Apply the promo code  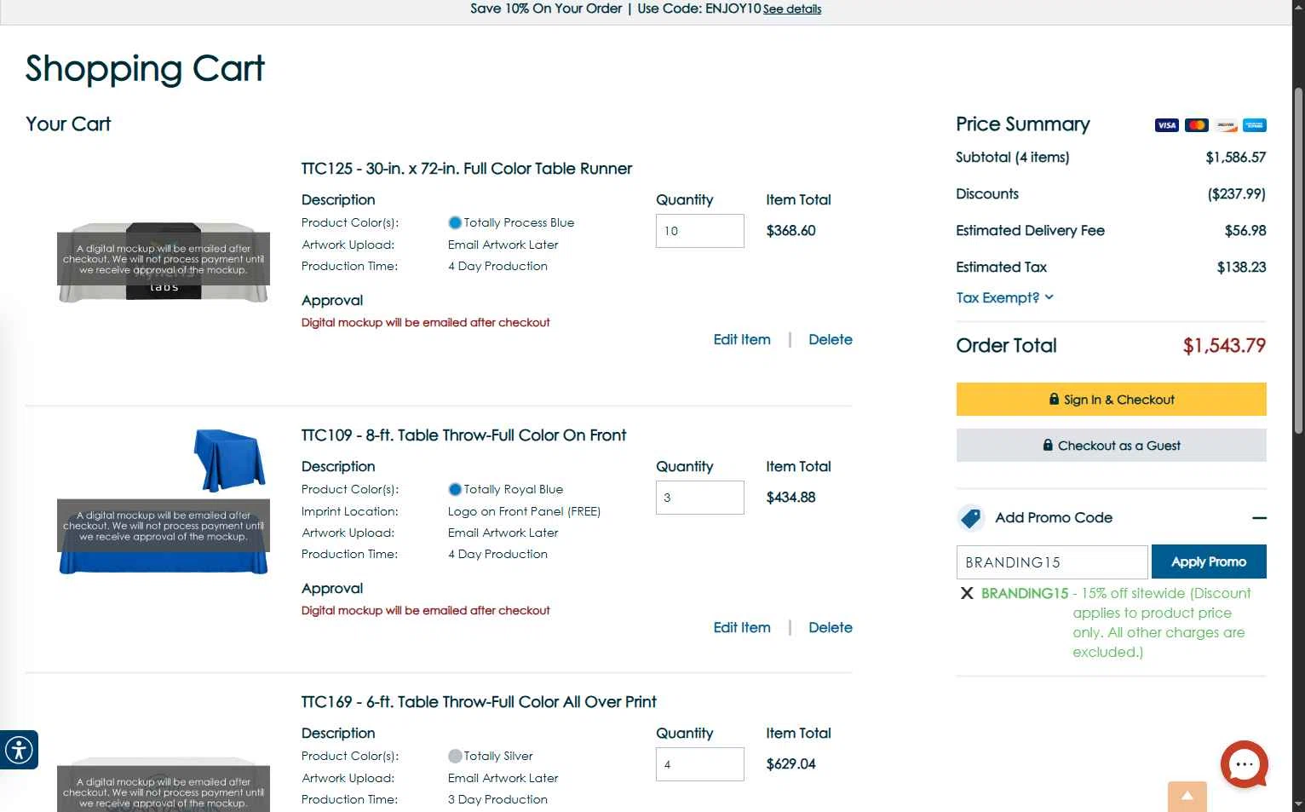point(1208,561)
